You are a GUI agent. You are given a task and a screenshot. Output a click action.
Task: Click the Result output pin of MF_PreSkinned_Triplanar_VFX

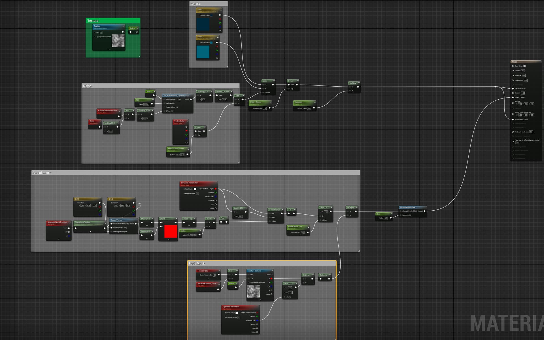pyautogui.click(x=191, y=99)
